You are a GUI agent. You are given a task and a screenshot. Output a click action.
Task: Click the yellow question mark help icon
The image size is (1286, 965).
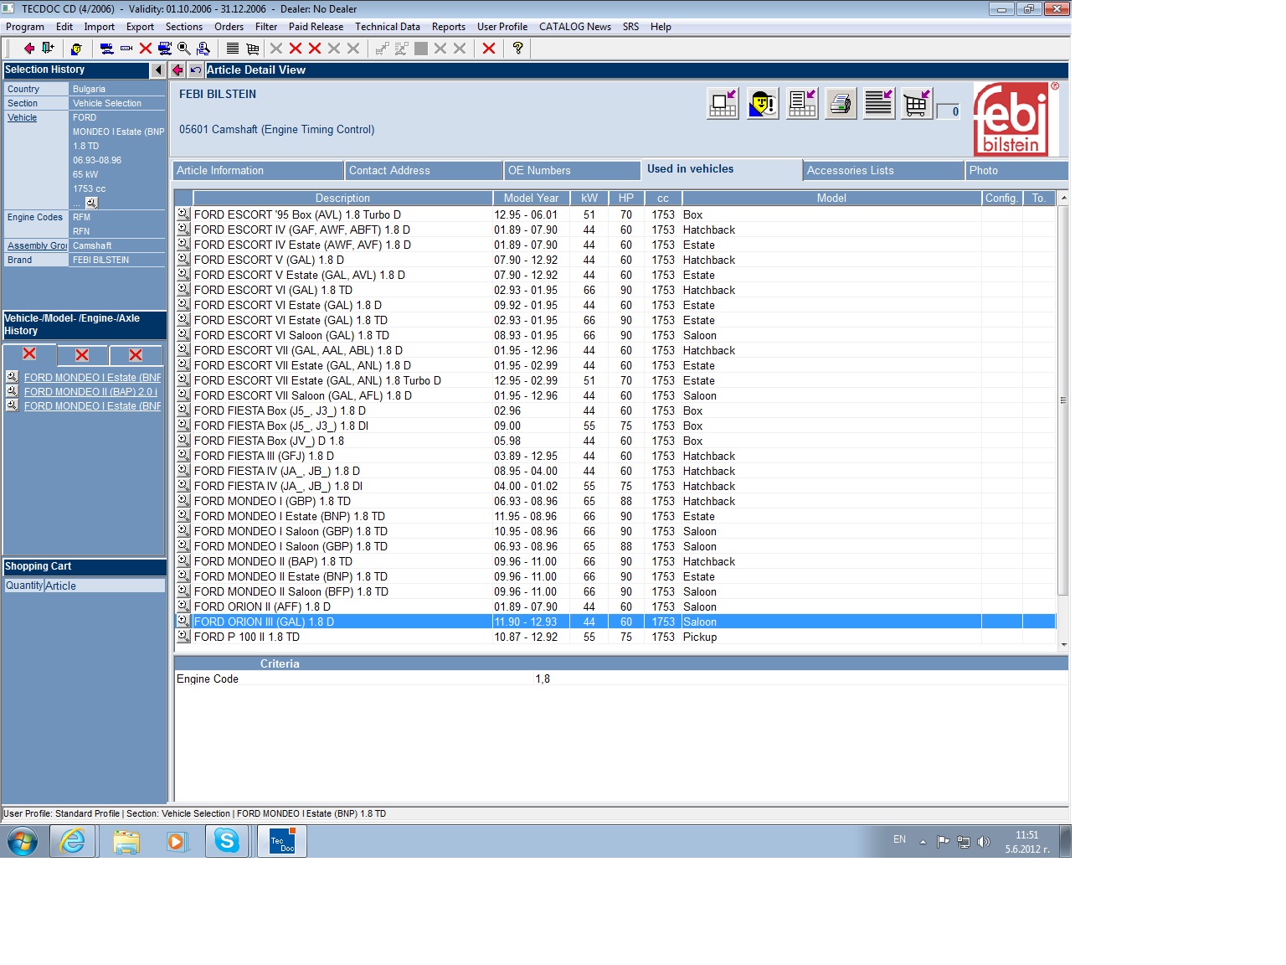coord(518,49)
